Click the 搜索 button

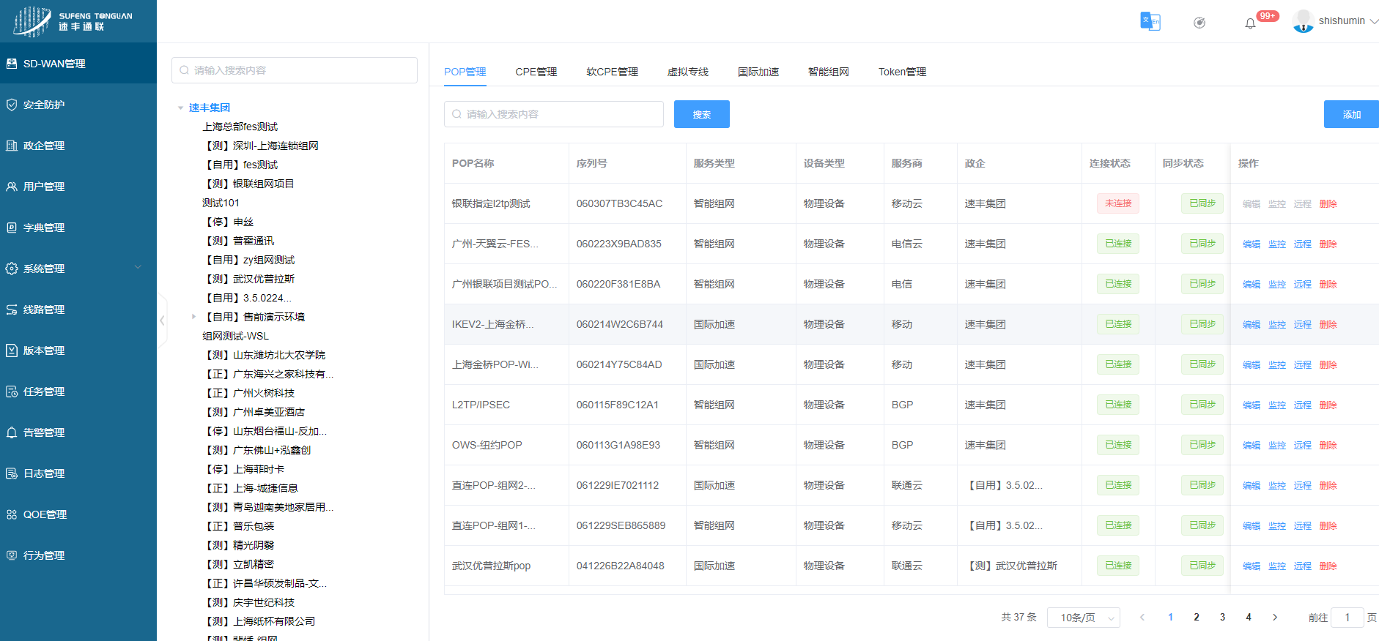point(702,114)
